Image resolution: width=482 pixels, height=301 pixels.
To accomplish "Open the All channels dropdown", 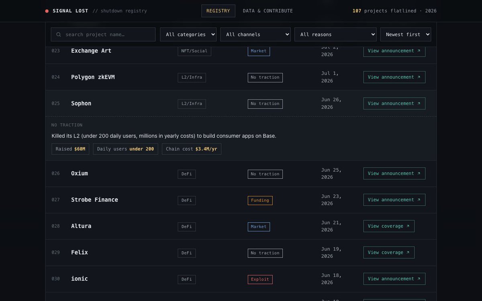I will 255,35.
